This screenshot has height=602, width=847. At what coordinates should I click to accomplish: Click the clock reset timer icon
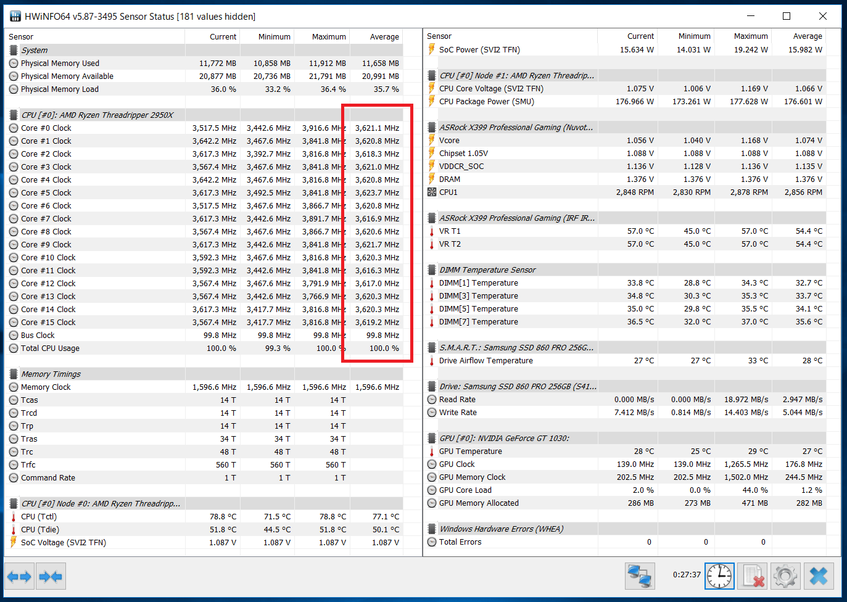point(720,577)
